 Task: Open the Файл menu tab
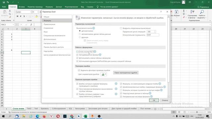tap(4, 7)
